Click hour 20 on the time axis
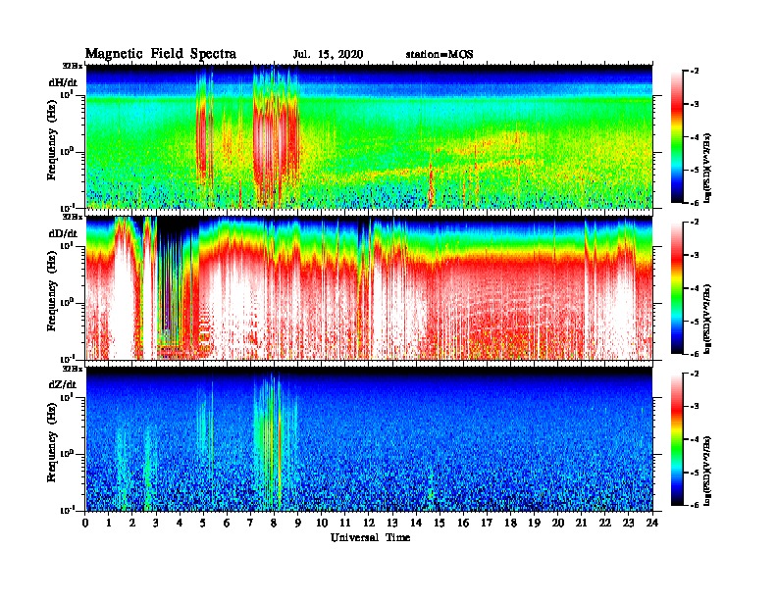Viewport: 777px width, 600px height. pos(558,524)
